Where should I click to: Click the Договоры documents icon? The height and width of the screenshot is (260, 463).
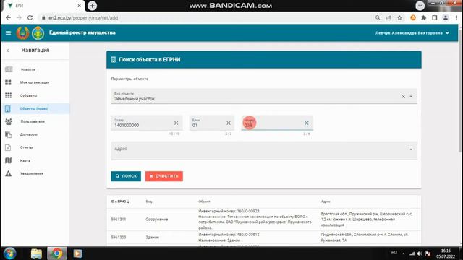(8, 134)
